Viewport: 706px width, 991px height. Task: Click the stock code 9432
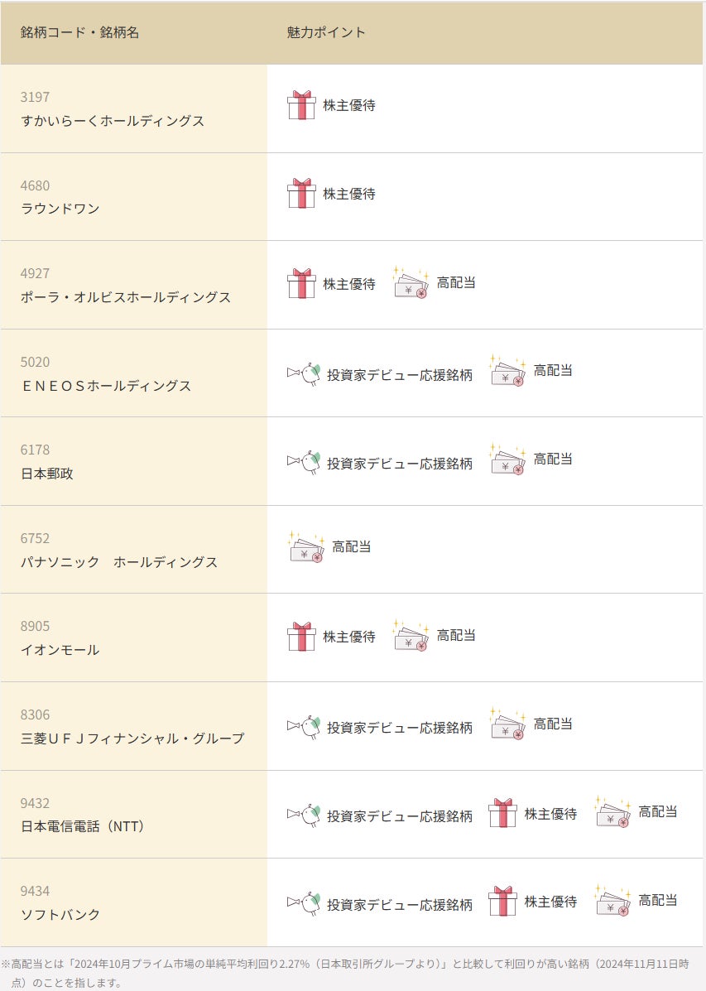pyautogui.click(x=35, y=803)
